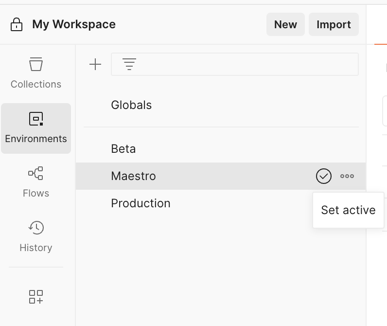The image size is (387, 326).
Task: Toggle Maestro active checkmark icon
Action: click(324, 176)
